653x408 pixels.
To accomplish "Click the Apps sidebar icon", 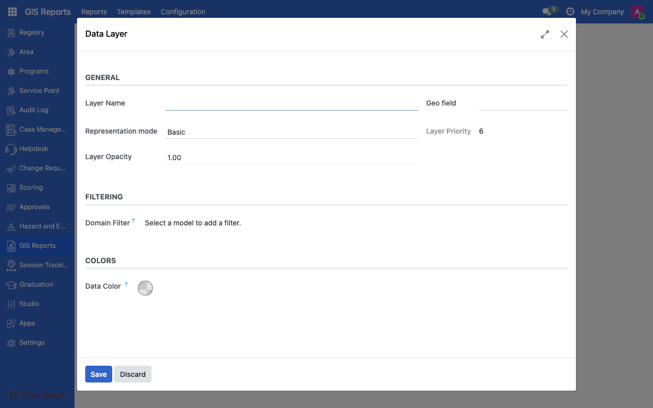I will point(11,323).
